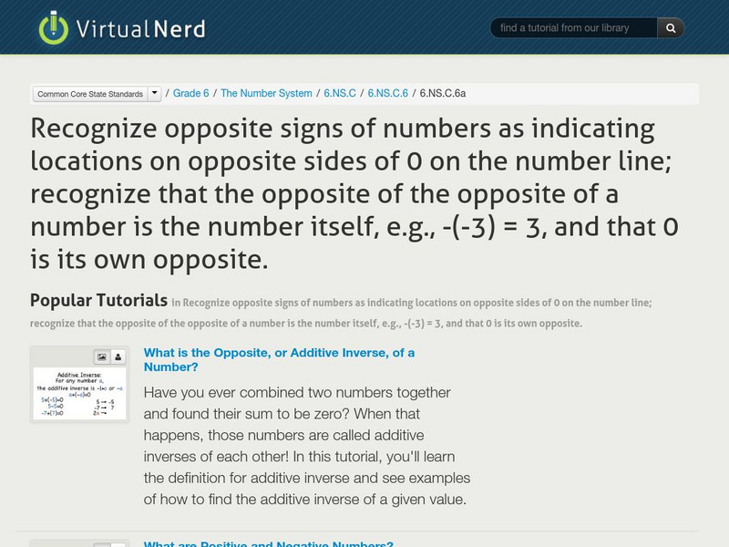Click the Popular Tutorials heading

point(98,300)
